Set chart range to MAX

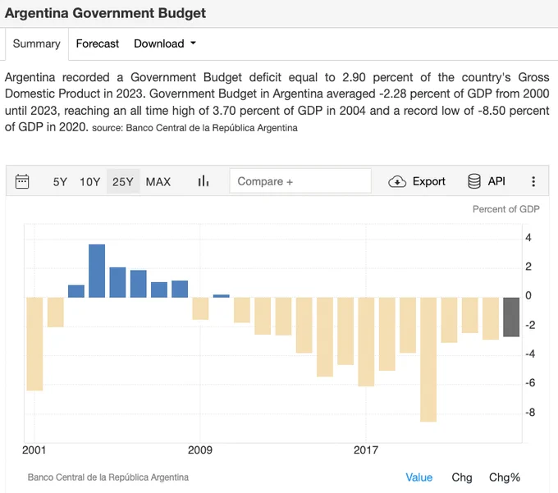pos(158,182)
